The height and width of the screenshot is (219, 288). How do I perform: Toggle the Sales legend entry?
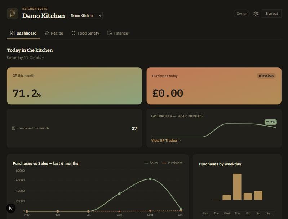[x=151, y=163]
